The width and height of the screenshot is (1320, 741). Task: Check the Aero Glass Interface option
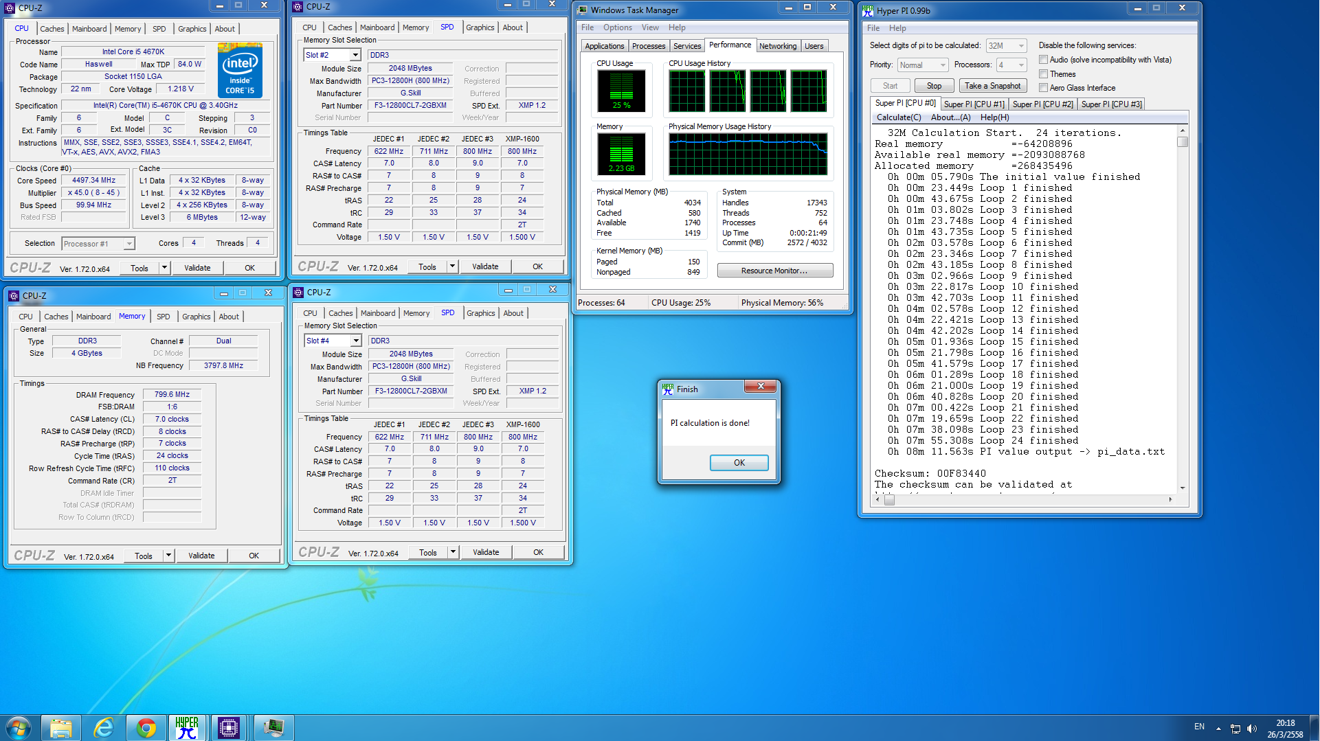[x=1043, y=88]
